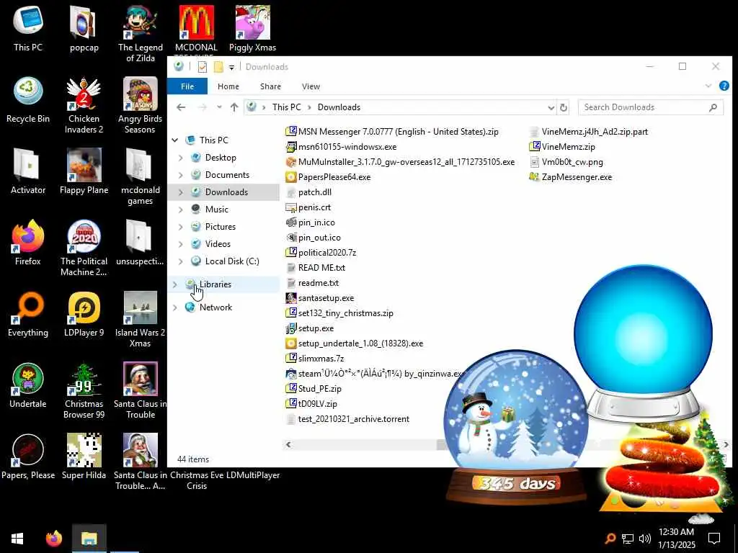Viewport: 738px width, 553px height.
Task: Expand the Documents tree node
Action: point(181,175)
